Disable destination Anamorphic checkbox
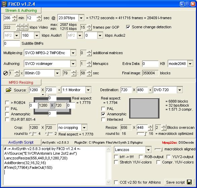The width and height of the screenshot is (197, 188). coord(103,114)
